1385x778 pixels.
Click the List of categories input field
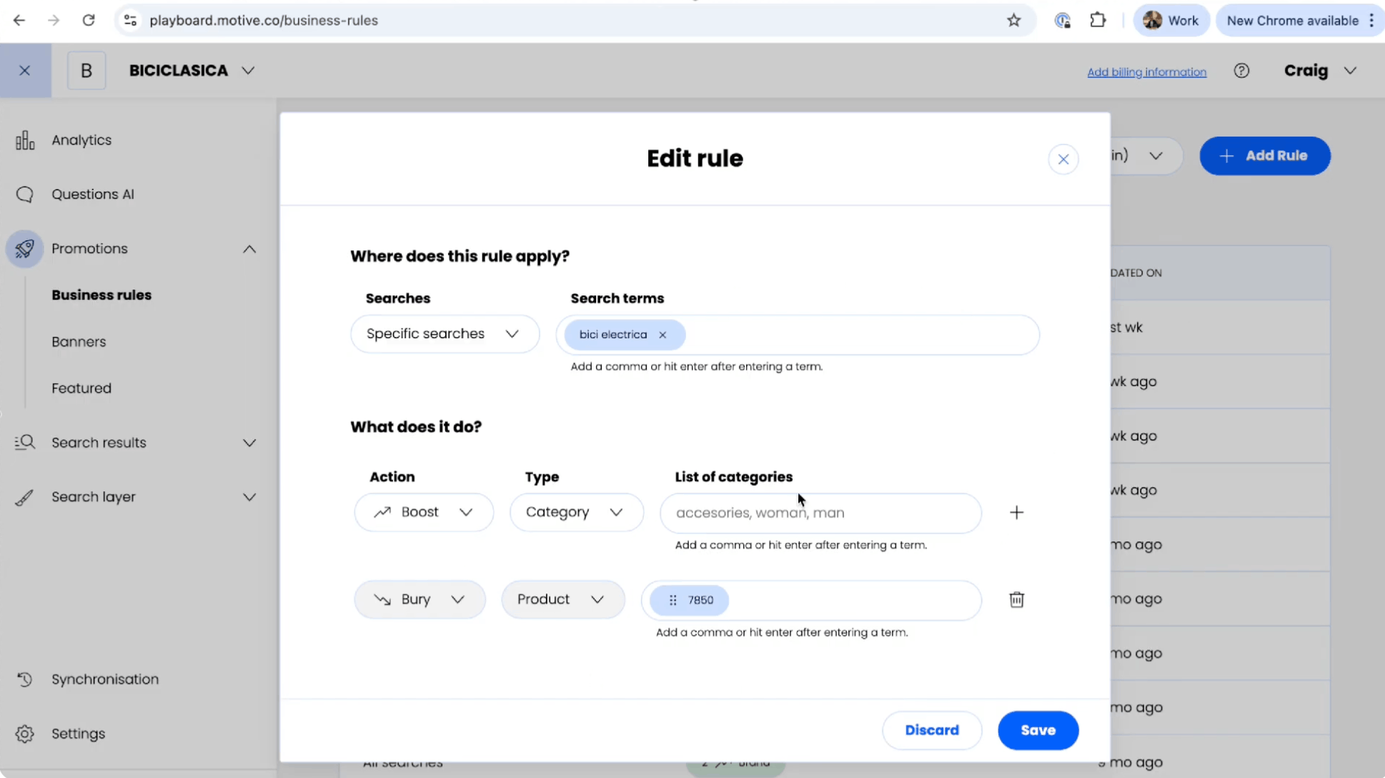820,513
